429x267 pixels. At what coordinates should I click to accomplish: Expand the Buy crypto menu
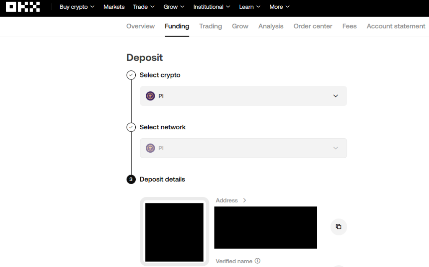77,7
